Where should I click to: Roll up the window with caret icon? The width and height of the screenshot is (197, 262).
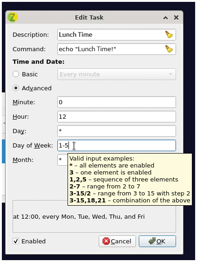(x=165, y=18)
